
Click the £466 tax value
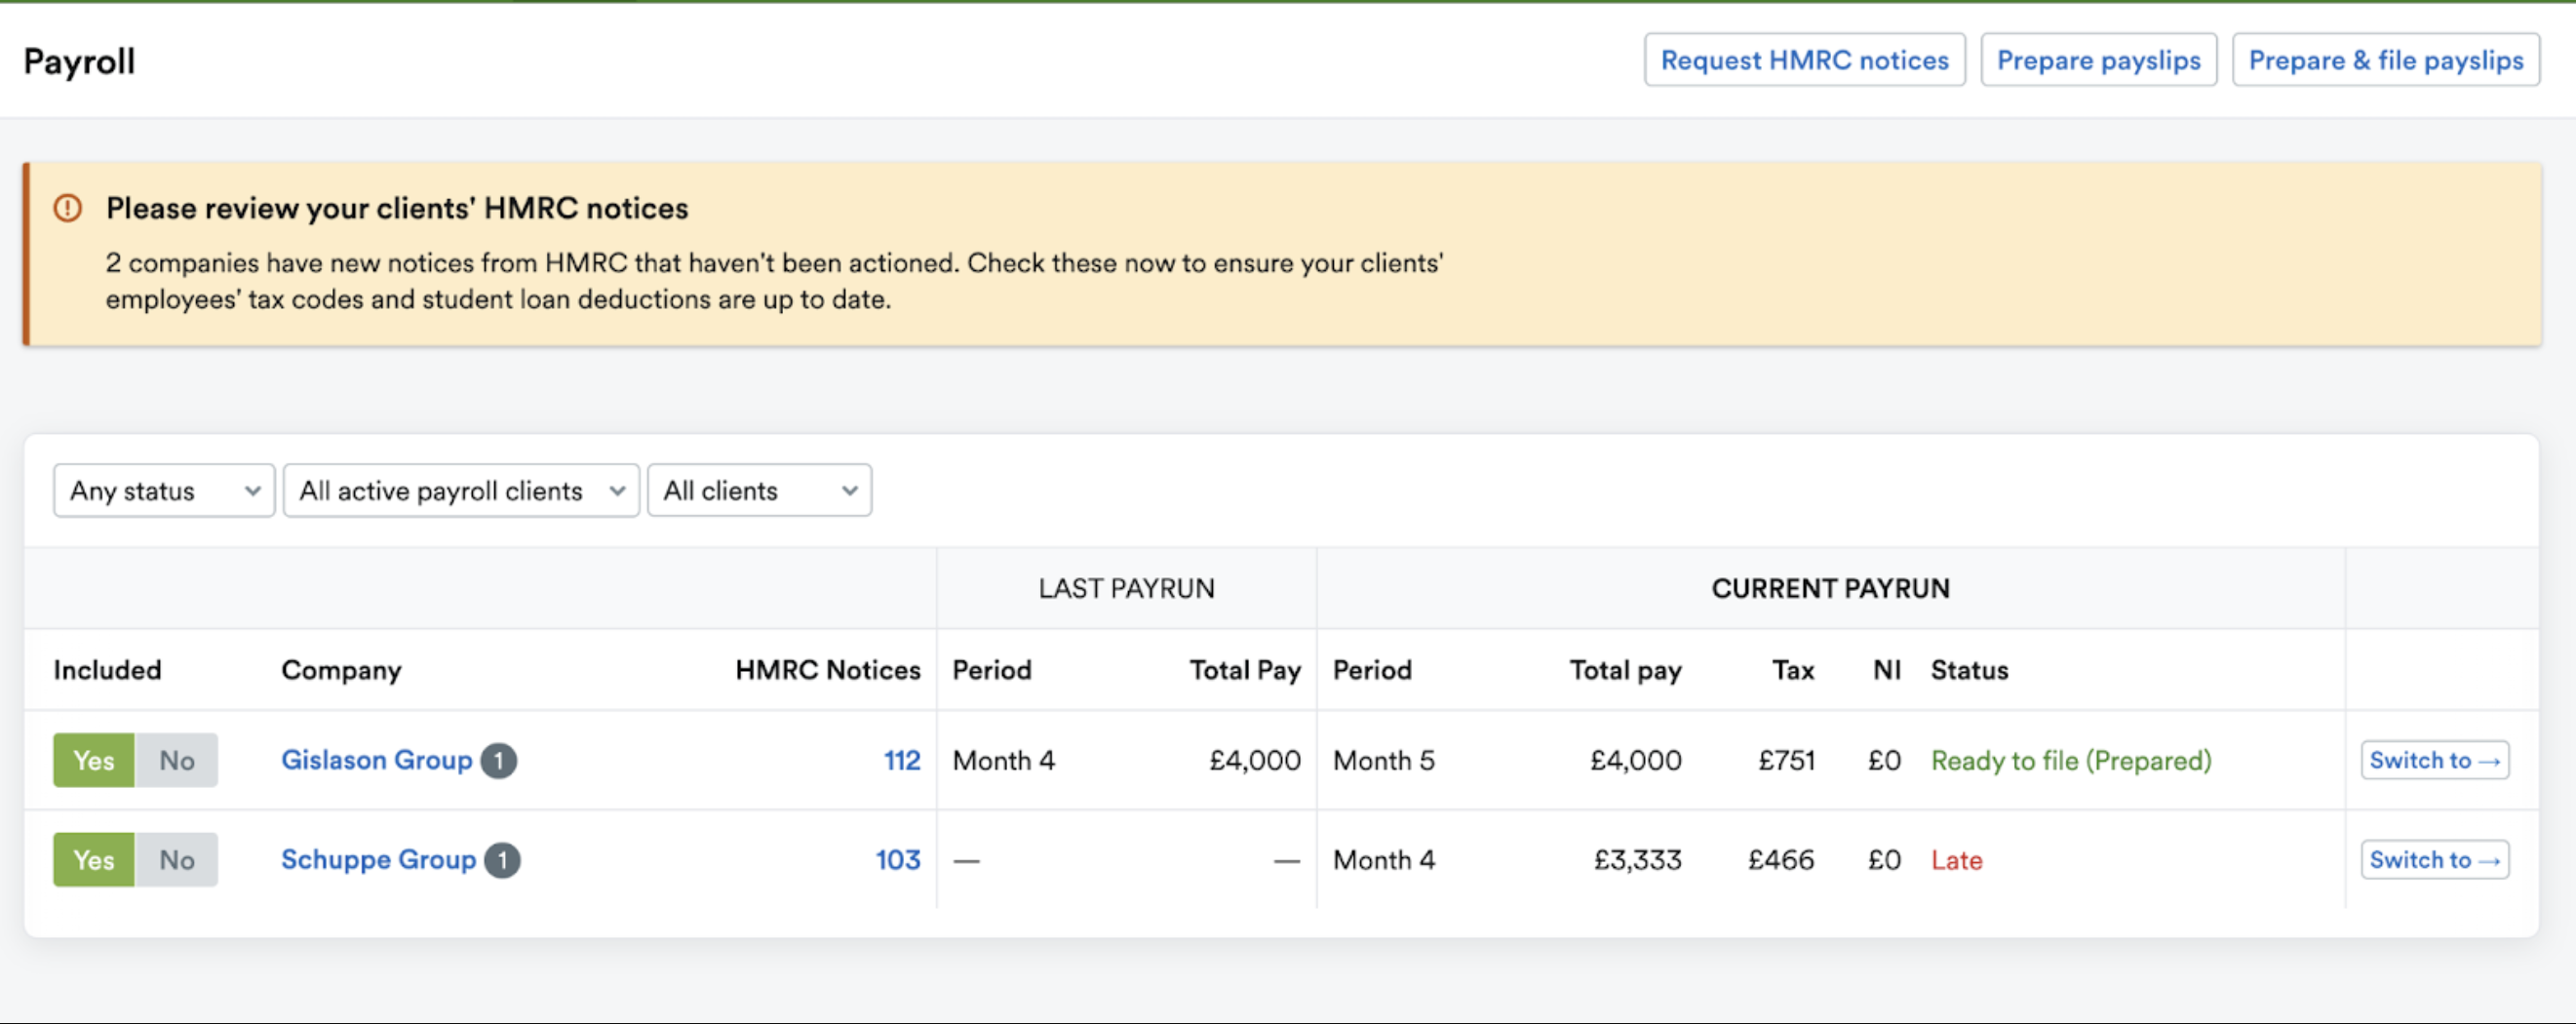[x=1780, y=860]
